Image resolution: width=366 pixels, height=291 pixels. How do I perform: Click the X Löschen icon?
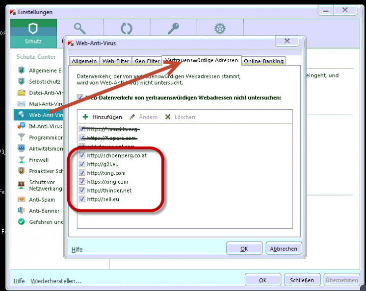[x=168, y=117]
